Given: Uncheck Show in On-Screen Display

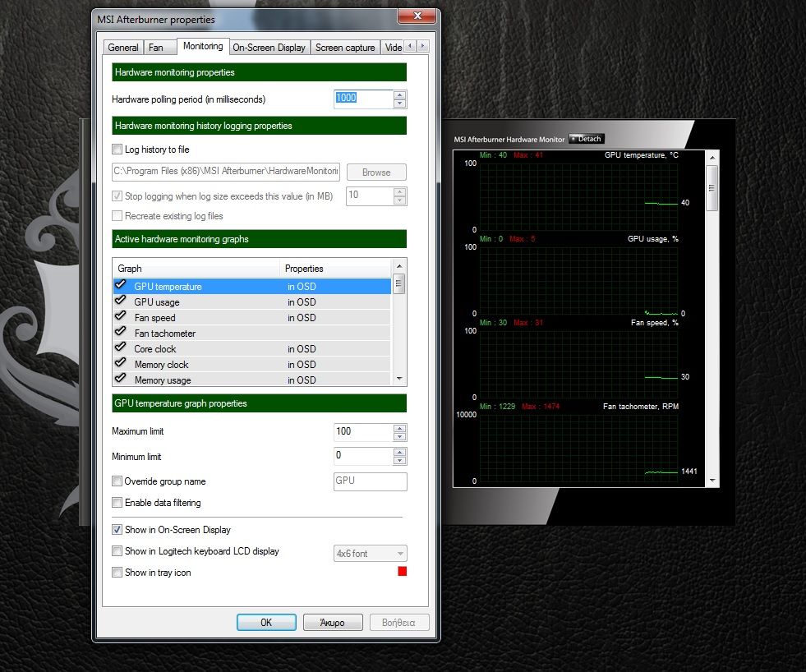Looking at the screenshot, I should 117,530.
